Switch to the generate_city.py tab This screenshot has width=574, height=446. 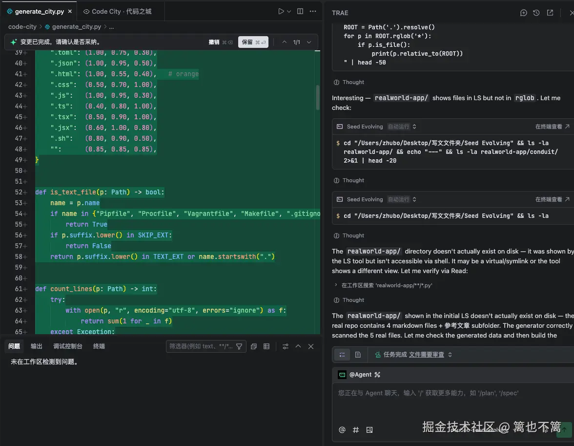[x=39, y=11]
